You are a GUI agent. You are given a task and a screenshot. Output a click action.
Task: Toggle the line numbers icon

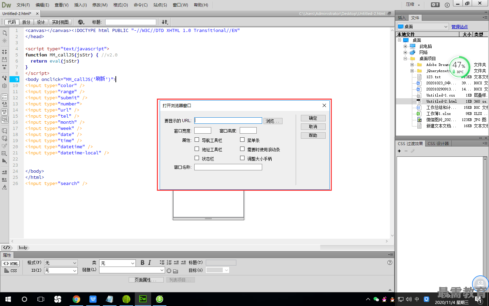point(4,97)
